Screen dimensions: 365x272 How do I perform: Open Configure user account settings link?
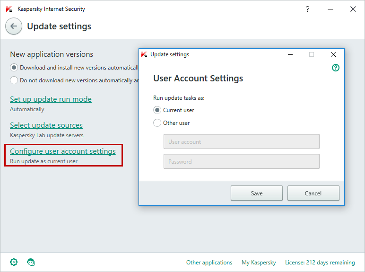(x=63, y=151)
